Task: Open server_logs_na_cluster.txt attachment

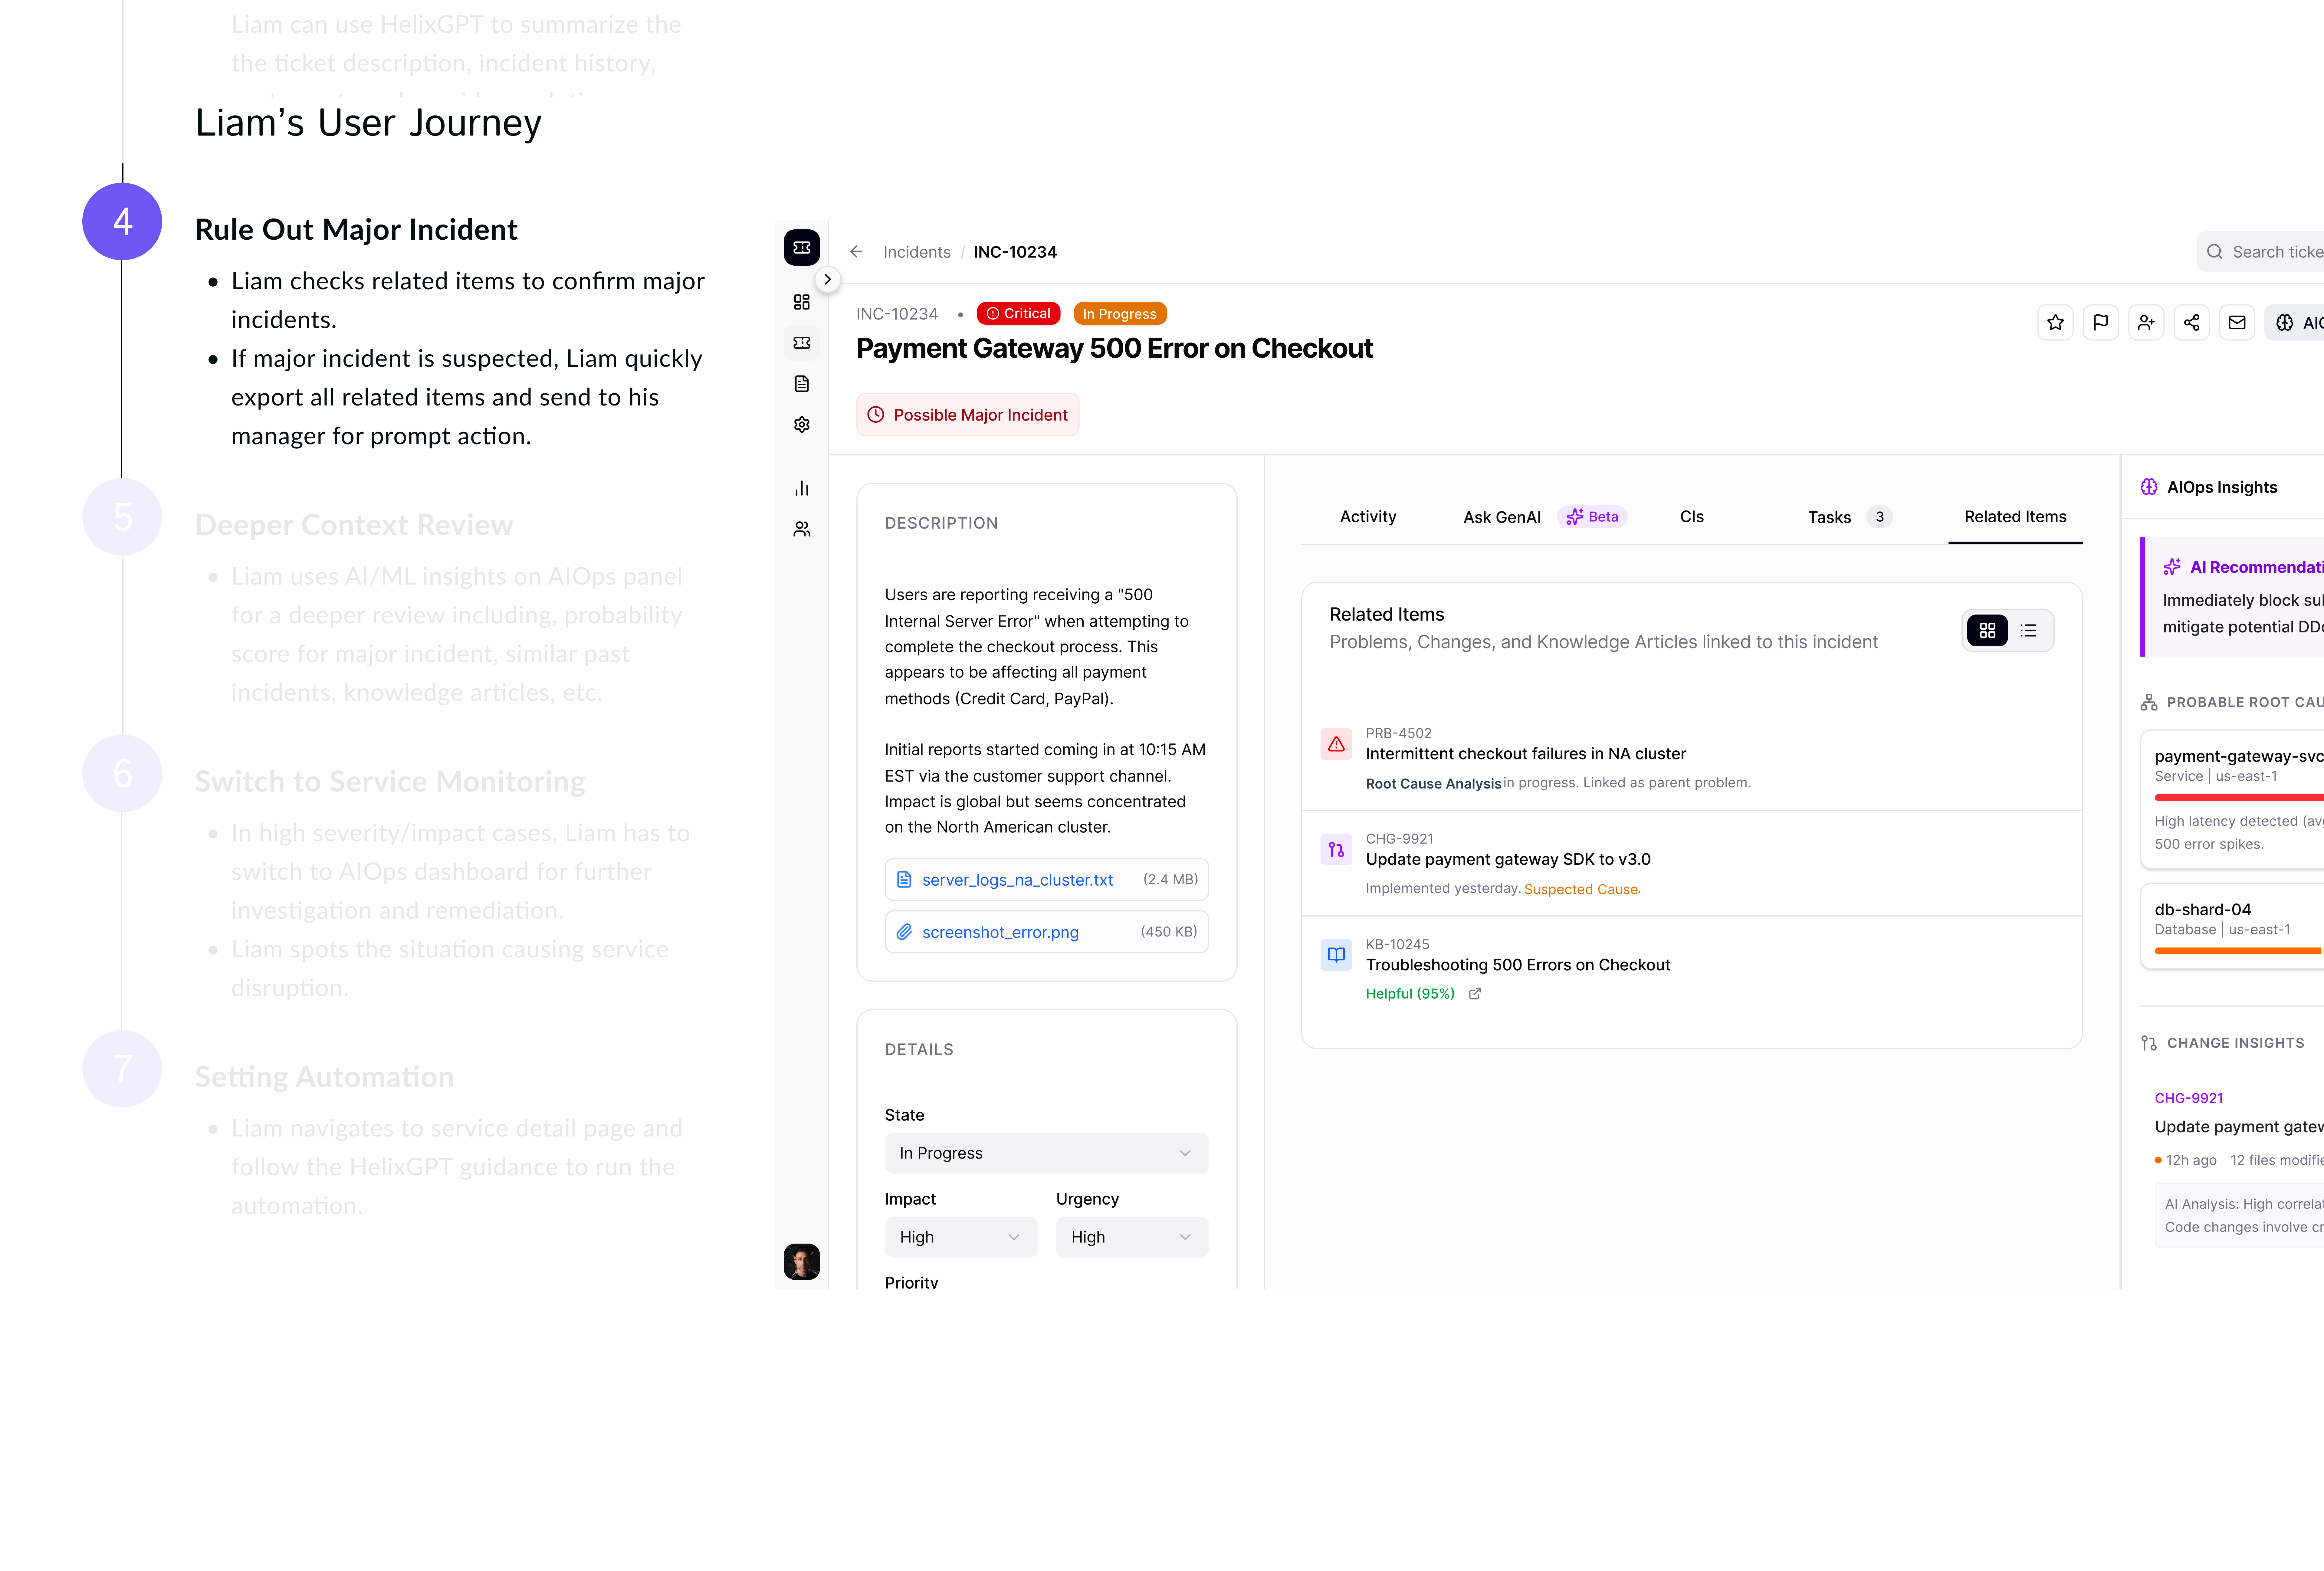Action: tap(1017, 880)
